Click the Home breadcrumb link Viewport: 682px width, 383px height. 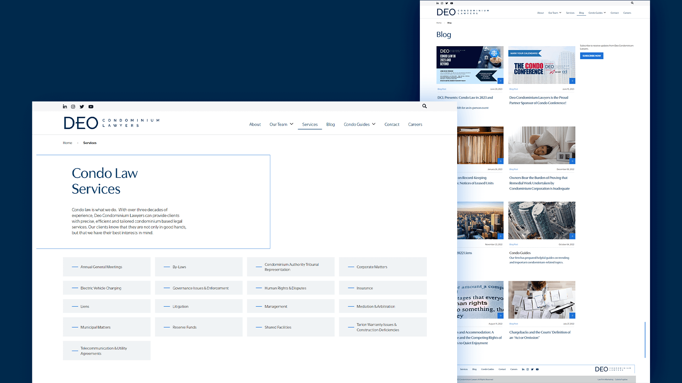point(67,143)
